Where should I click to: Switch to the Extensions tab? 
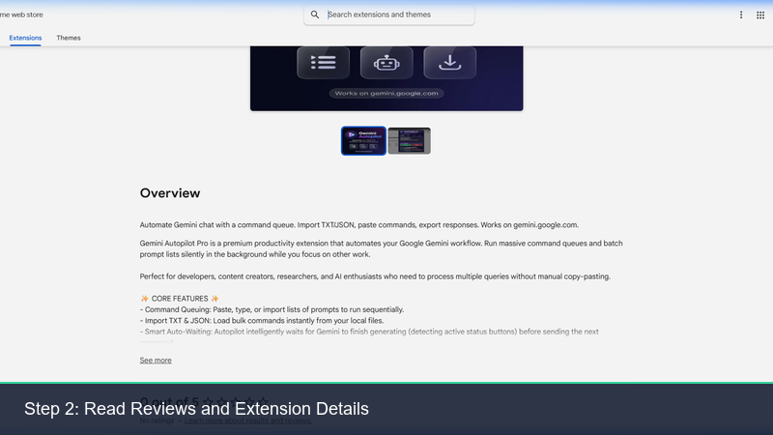(25, 38)
